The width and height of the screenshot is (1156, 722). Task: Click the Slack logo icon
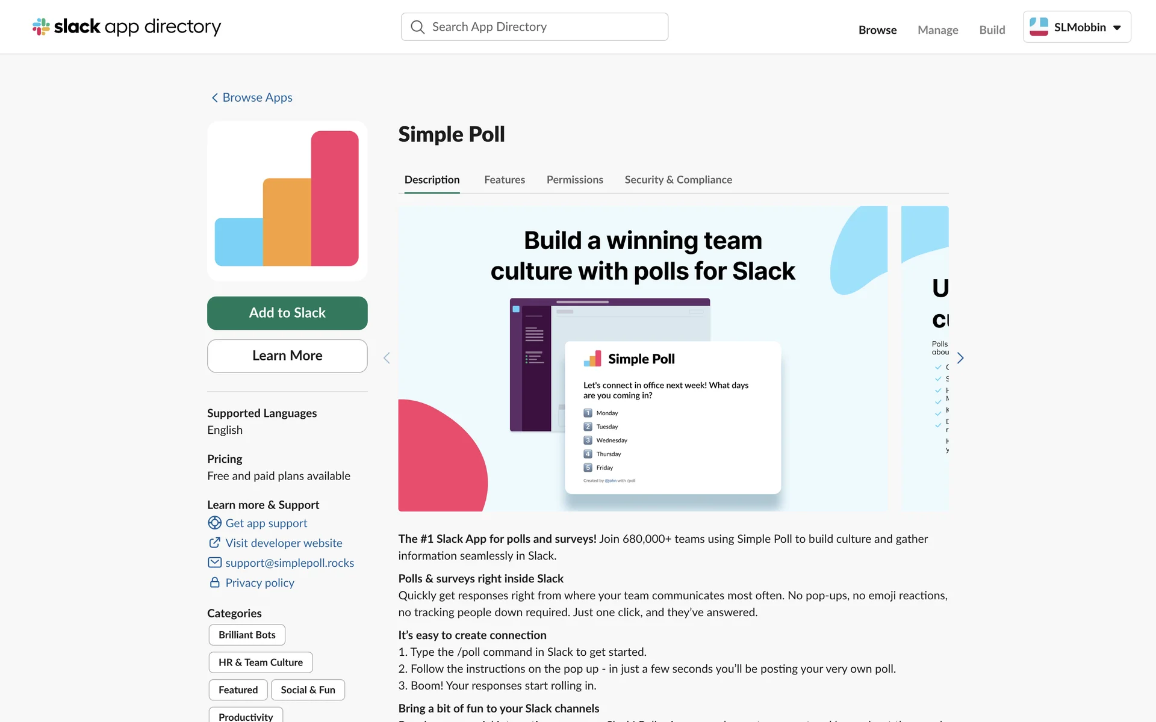coord(41,26)
